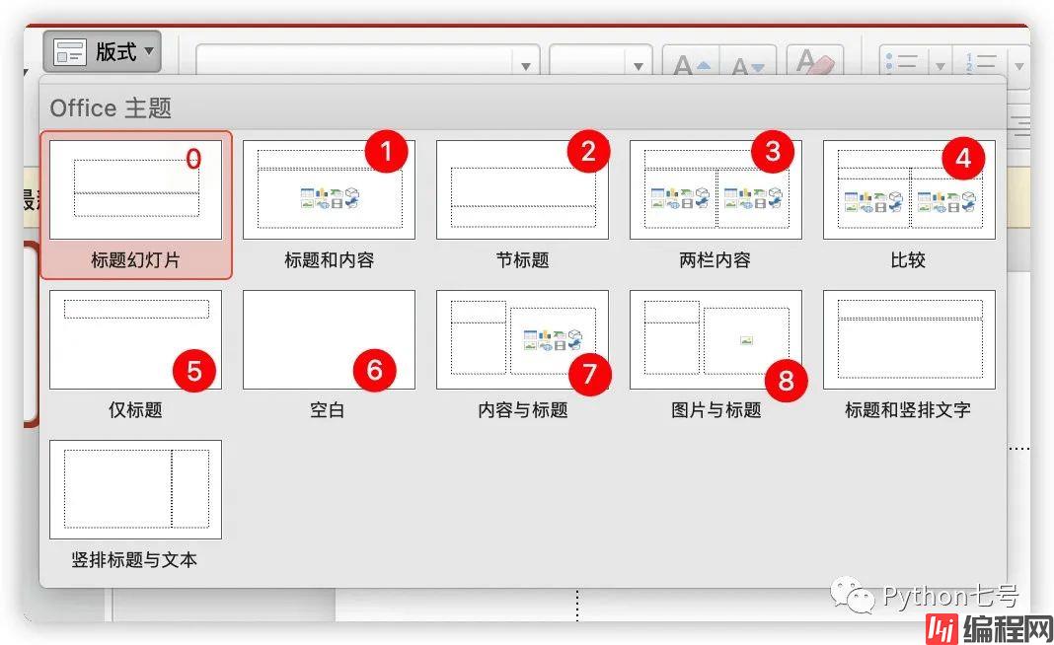Image resolution: width=1054 pixels, height=645 pixels.
Task: Expand the font size combo box arrow
Action: (639, 66)
